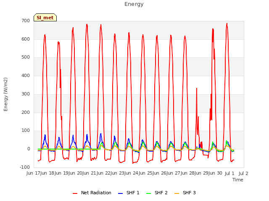Click the SI_met annotation label

click(45, 18)
